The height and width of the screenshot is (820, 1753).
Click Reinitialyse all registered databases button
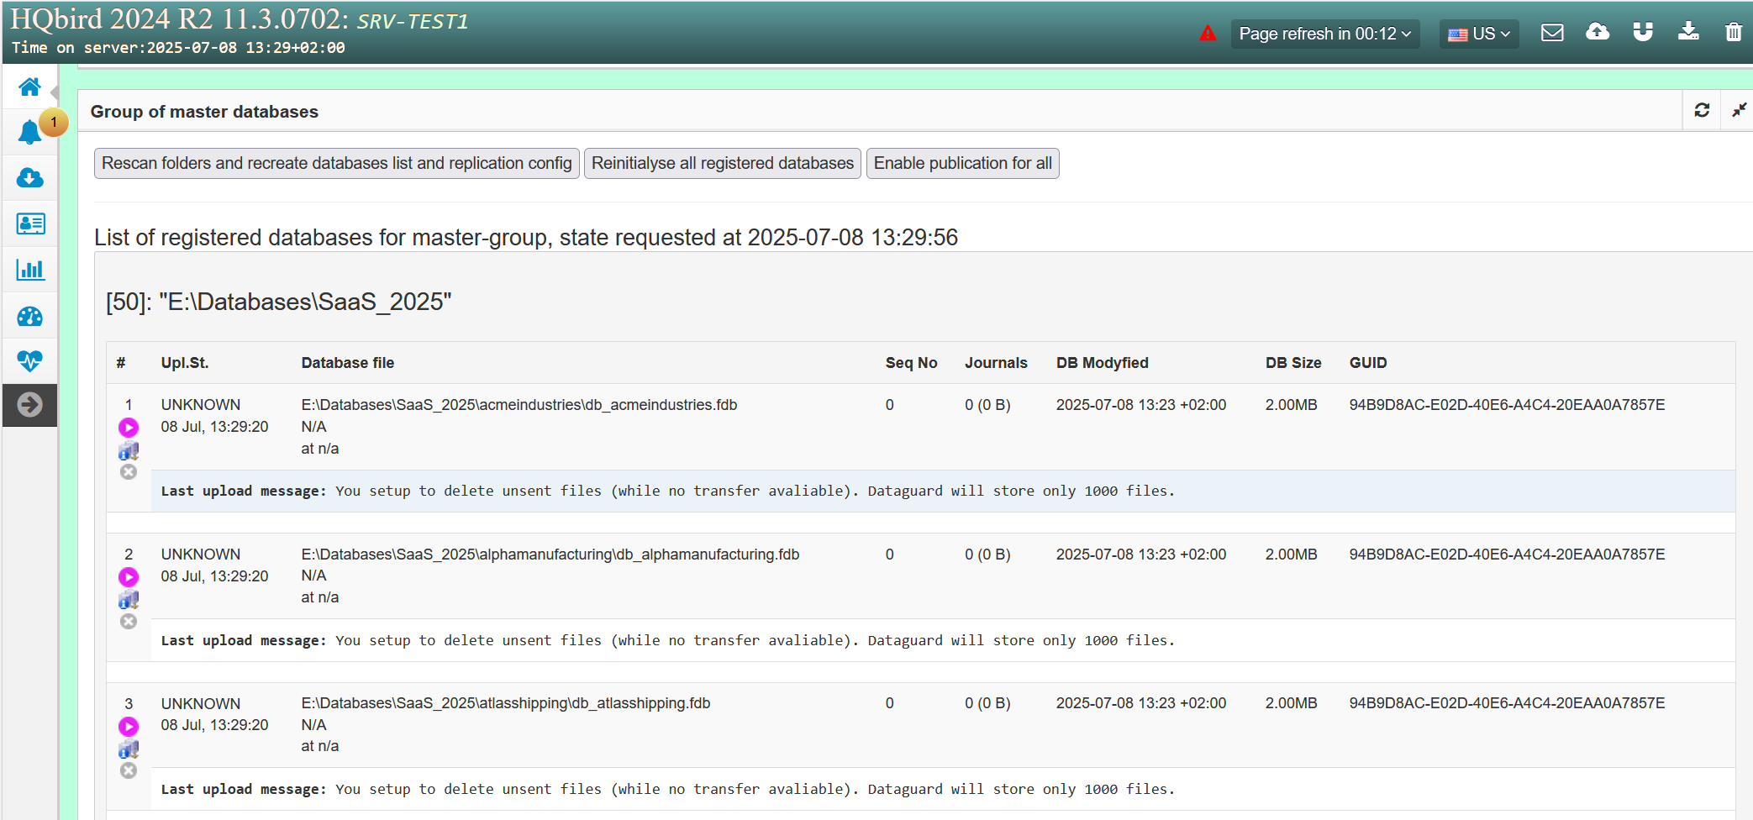coord(722,163)
